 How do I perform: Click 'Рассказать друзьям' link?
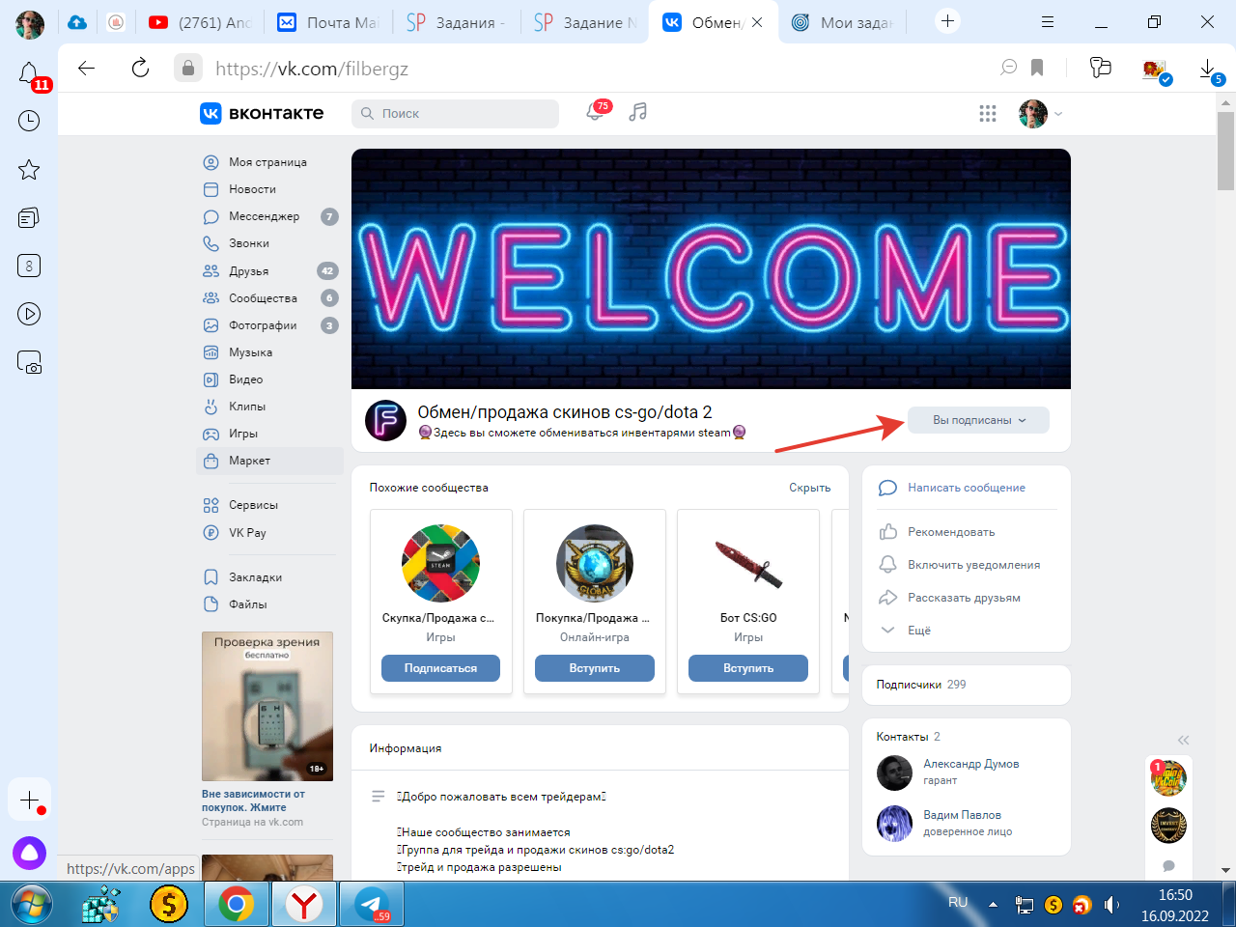pyautogui.click(x=964, y=598)
